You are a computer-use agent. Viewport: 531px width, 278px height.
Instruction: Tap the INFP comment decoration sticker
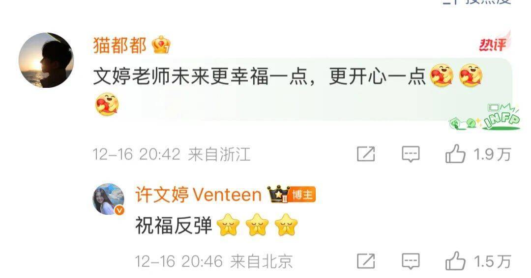pos(485,117)
